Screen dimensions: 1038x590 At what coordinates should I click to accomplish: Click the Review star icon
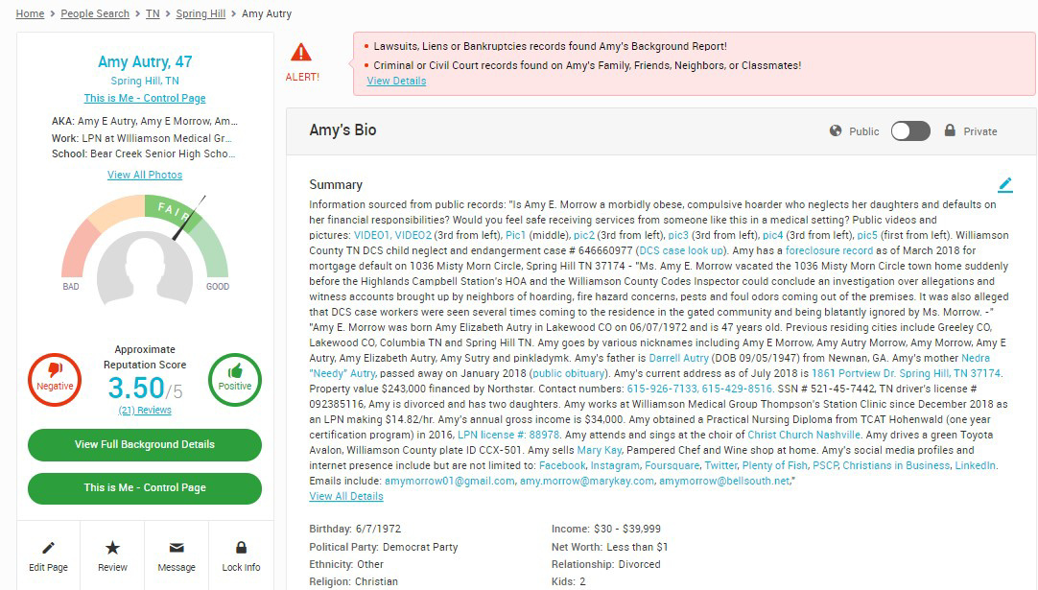(x=112, y=548)
